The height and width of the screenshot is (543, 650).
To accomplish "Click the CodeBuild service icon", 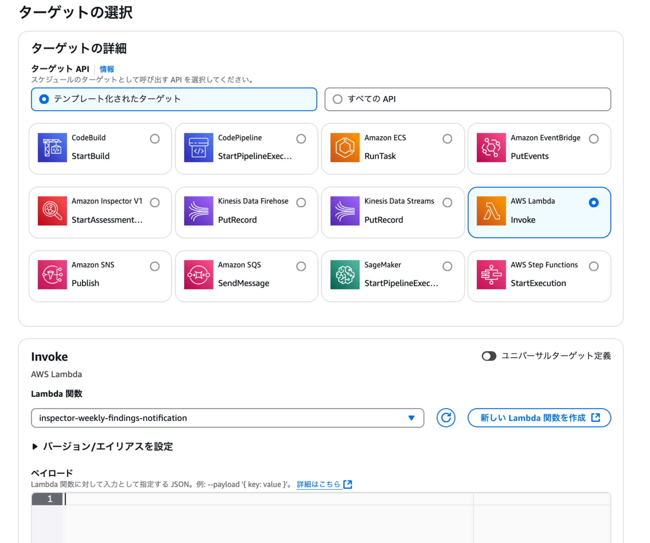I will point(52,147).
